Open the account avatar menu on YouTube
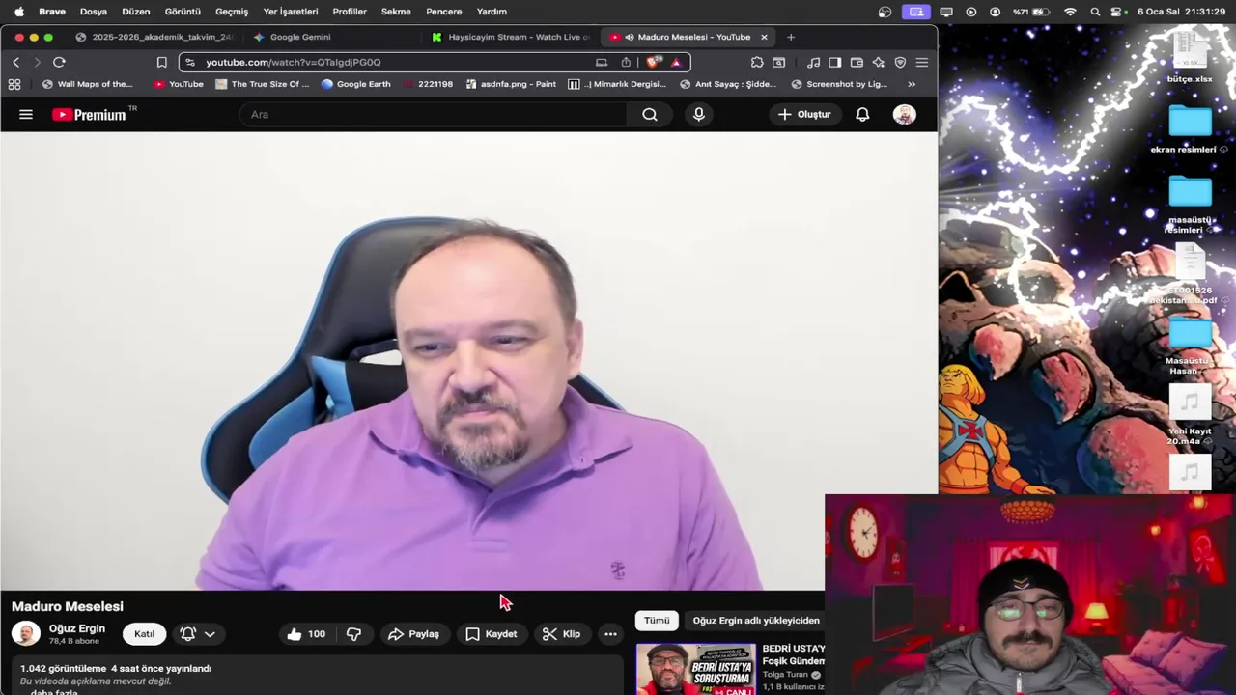Screen dimensions: 1236x695 tap(904, 114)
